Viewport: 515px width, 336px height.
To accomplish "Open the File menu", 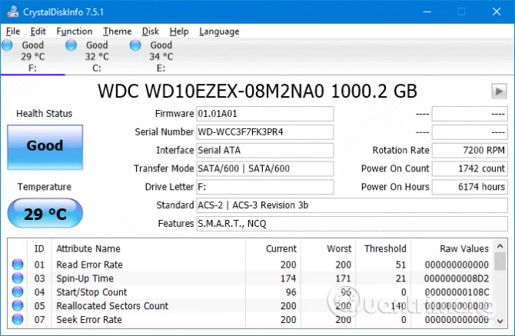I will tap(13, 32).
